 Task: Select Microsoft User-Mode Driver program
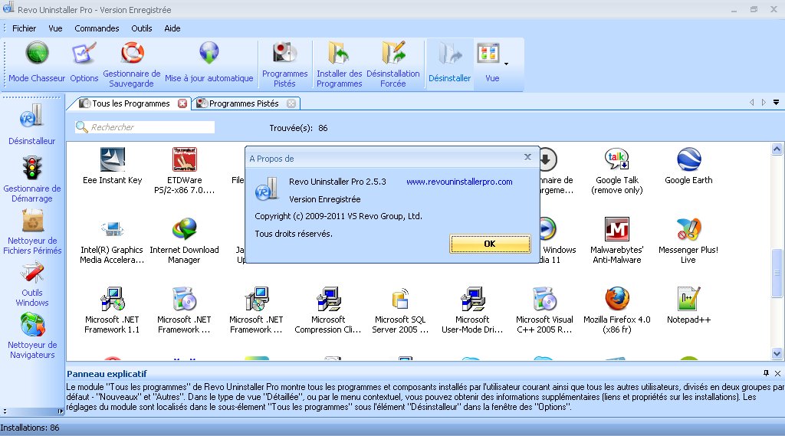472,310
